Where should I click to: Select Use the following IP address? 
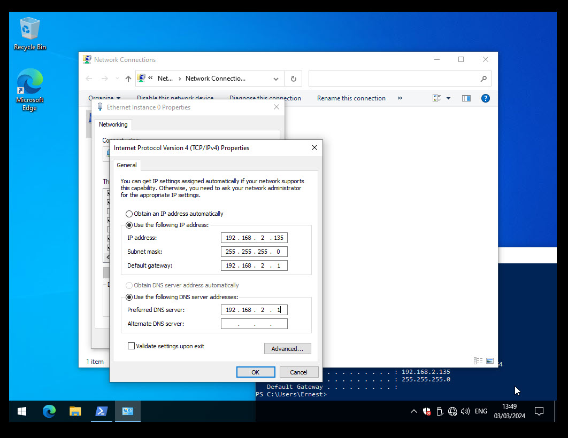pyautogui.click(x=129, y=225)
